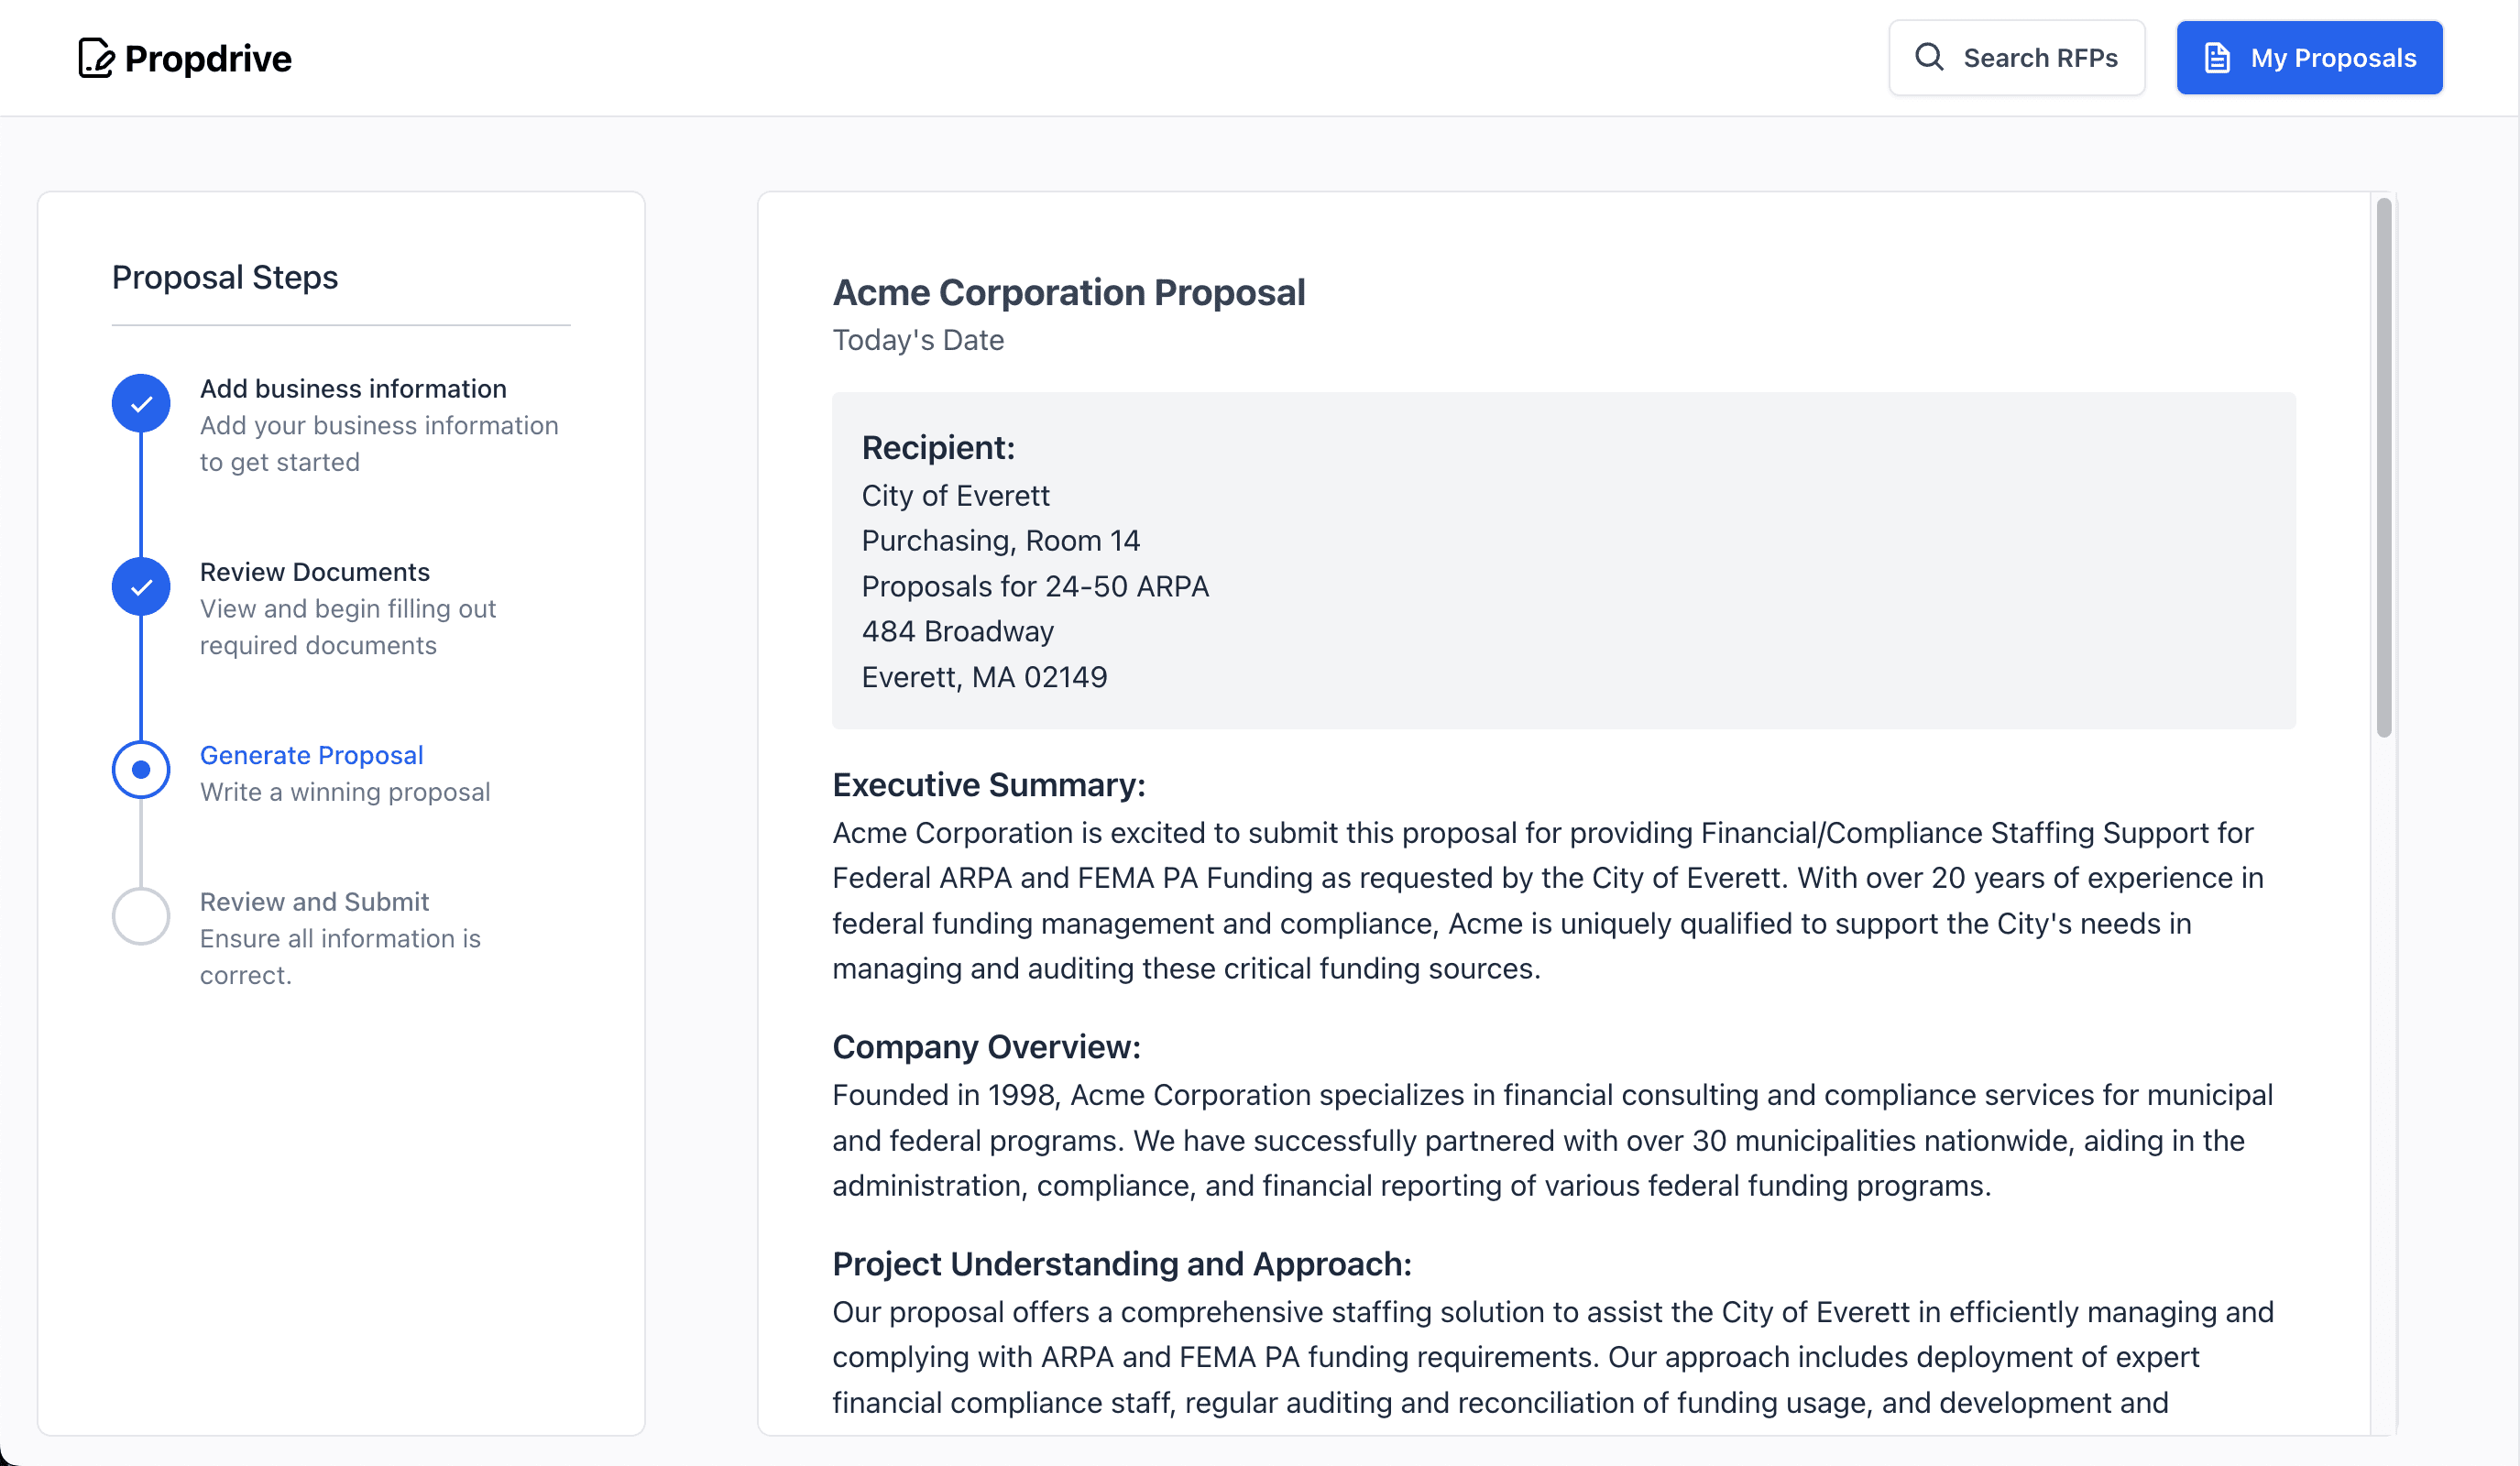2520x1466 pixels.
Task: Open the Review and Submit step
Action: (314, 902)
